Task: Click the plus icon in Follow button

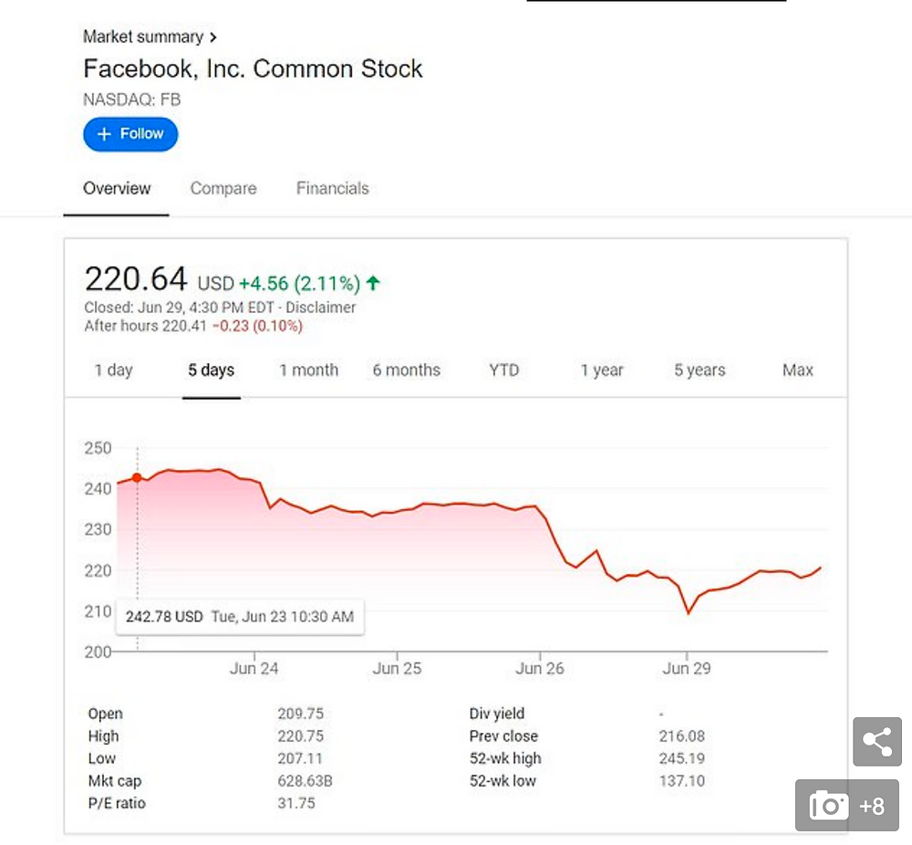Action: click(x=104, y=134)
